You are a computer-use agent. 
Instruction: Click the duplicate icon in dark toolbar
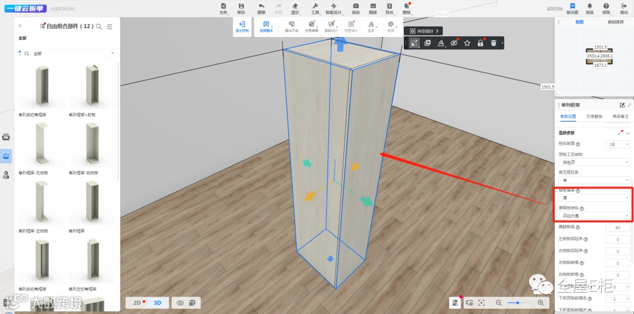click(427, 43)
